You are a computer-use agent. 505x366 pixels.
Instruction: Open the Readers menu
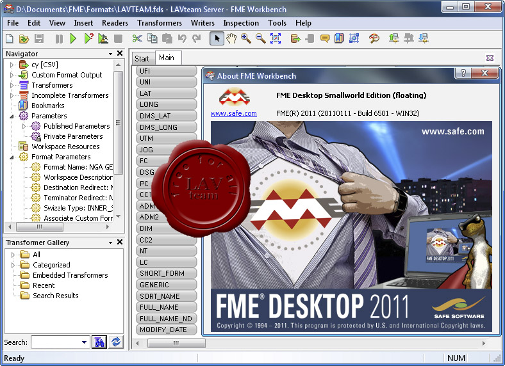click(115, 23)
